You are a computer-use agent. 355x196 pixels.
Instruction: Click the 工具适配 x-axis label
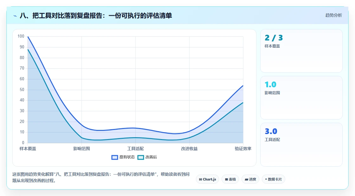(135, 149)
